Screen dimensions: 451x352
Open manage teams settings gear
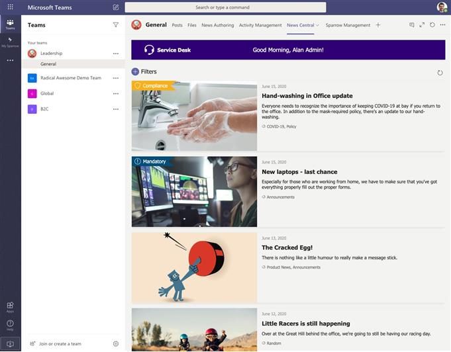click(x=116, y=343)
